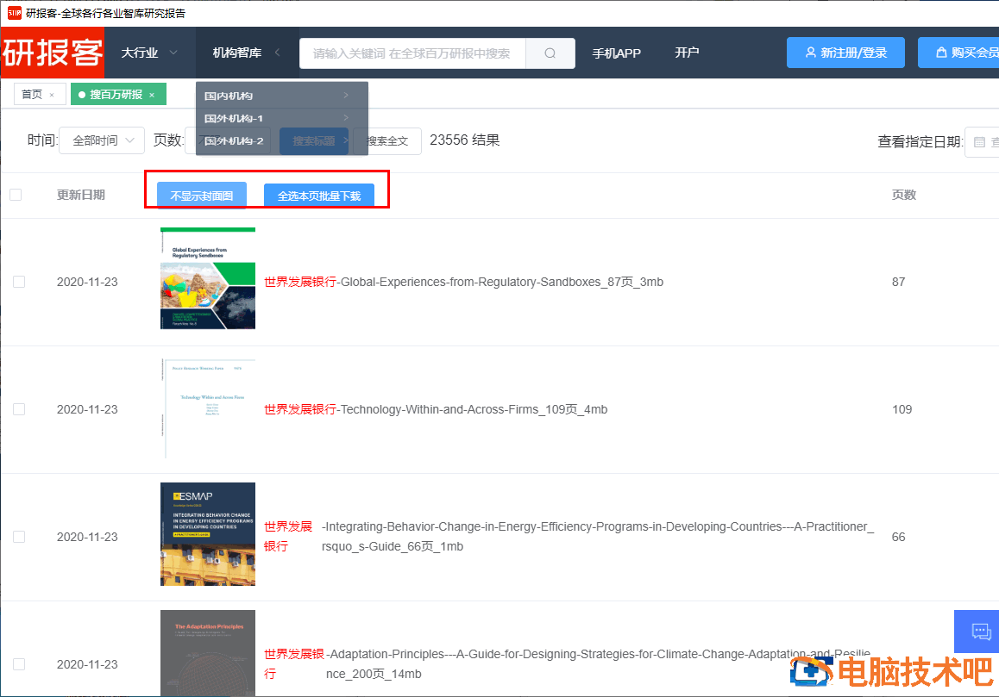Close the 搜百万研报 tab
999x697 pixels.
pyautogui.click(x=152, y=95)
